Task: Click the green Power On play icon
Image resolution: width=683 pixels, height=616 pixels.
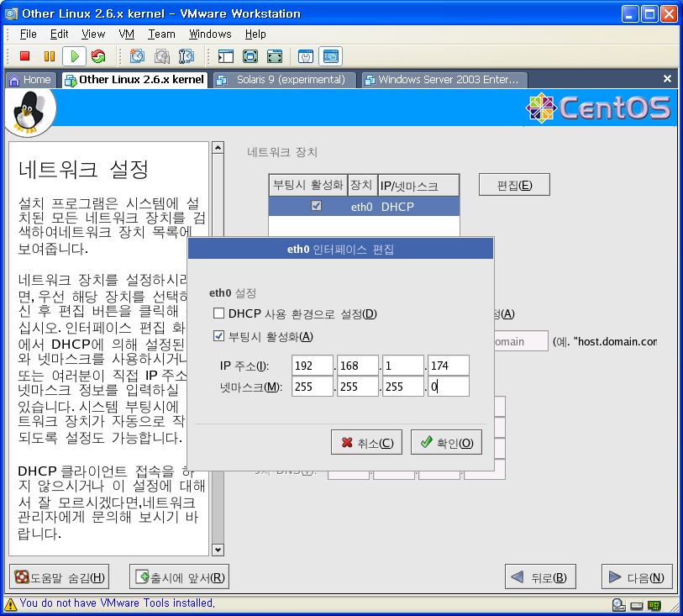Action: pyautogui.click(x=74, y=56)
